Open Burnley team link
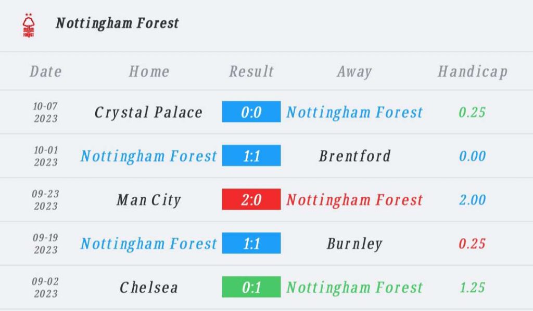533x311 pixels. (354, 244)
